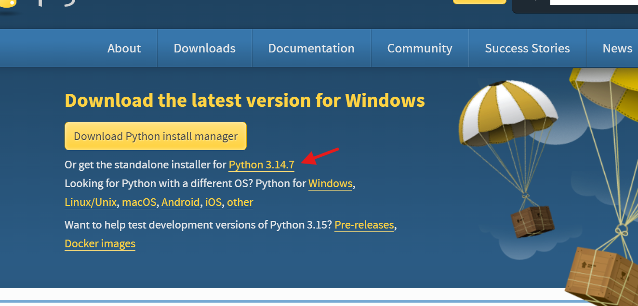Open the Python 3.14.7 standalone installer link
The width and height of the screenshot is (638, 306).
pos(261,165)
